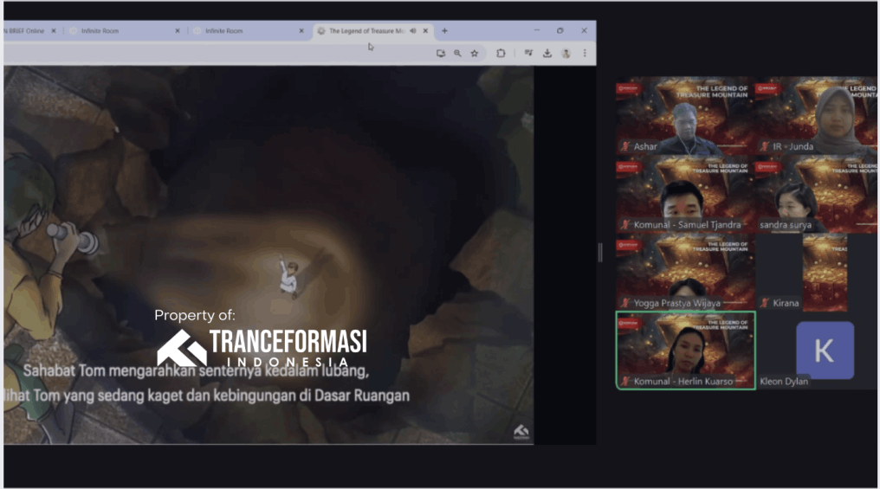Click Tom standing in the lit cave
The image size is (880, 489).
click(288, 276)
